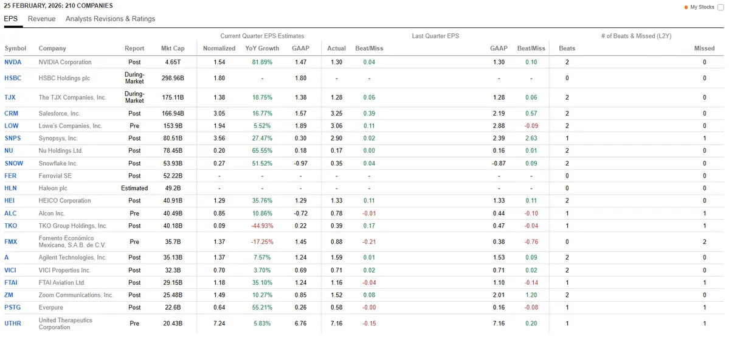Open the TKO ticker link

click(x=11, y=226)
